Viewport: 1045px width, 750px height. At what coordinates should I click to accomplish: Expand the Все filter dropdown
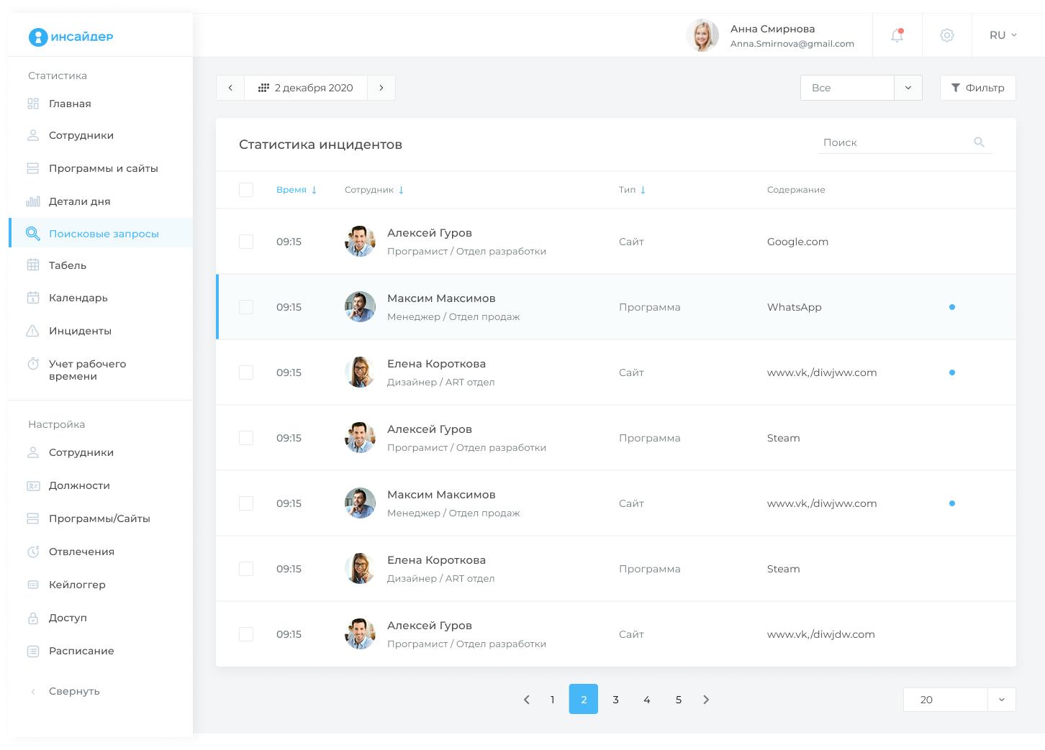point(908,88)
